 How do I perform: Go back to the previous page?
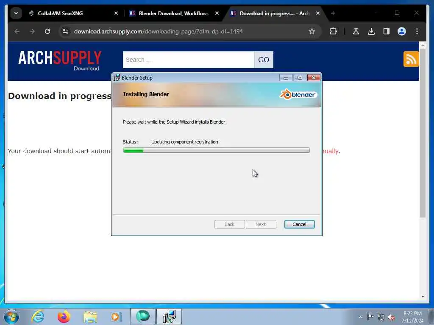tap(17, 31)
